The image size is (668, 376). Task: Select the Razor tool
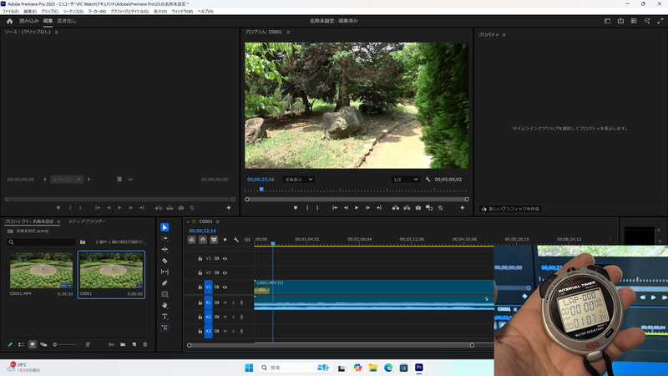point(164,261)
